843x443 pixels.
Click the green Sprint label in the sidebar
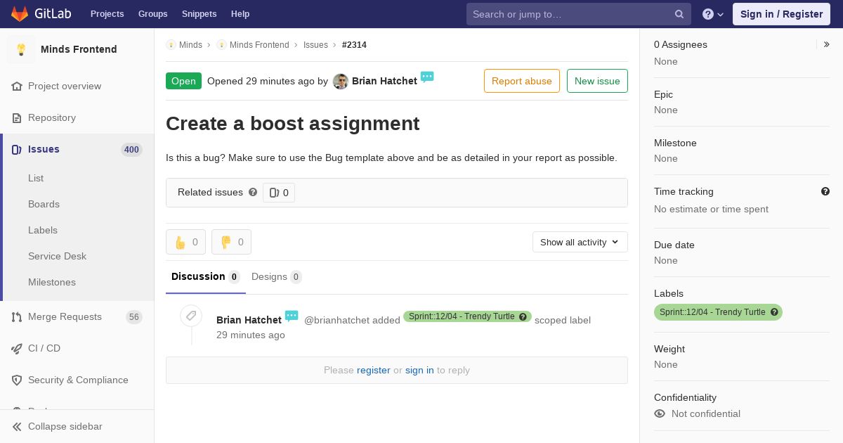718,312
